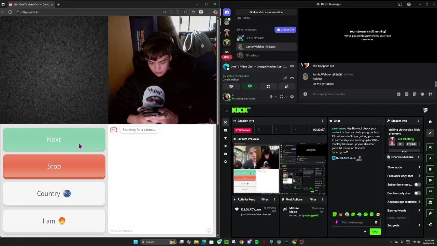The width and height of the screenshot is (437, 246).
Task: Open the gift icon in Discord message bar
Action: [x=399, y=94]
